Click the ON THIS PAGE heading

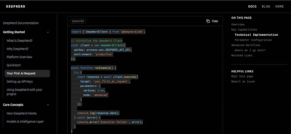(x=242, y=18)
